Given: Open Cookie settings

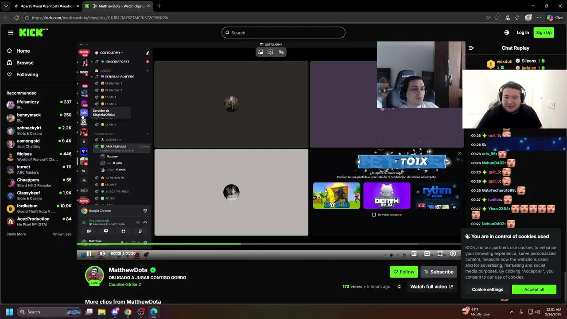Looking at the screenshot, I should coord(487,289).
